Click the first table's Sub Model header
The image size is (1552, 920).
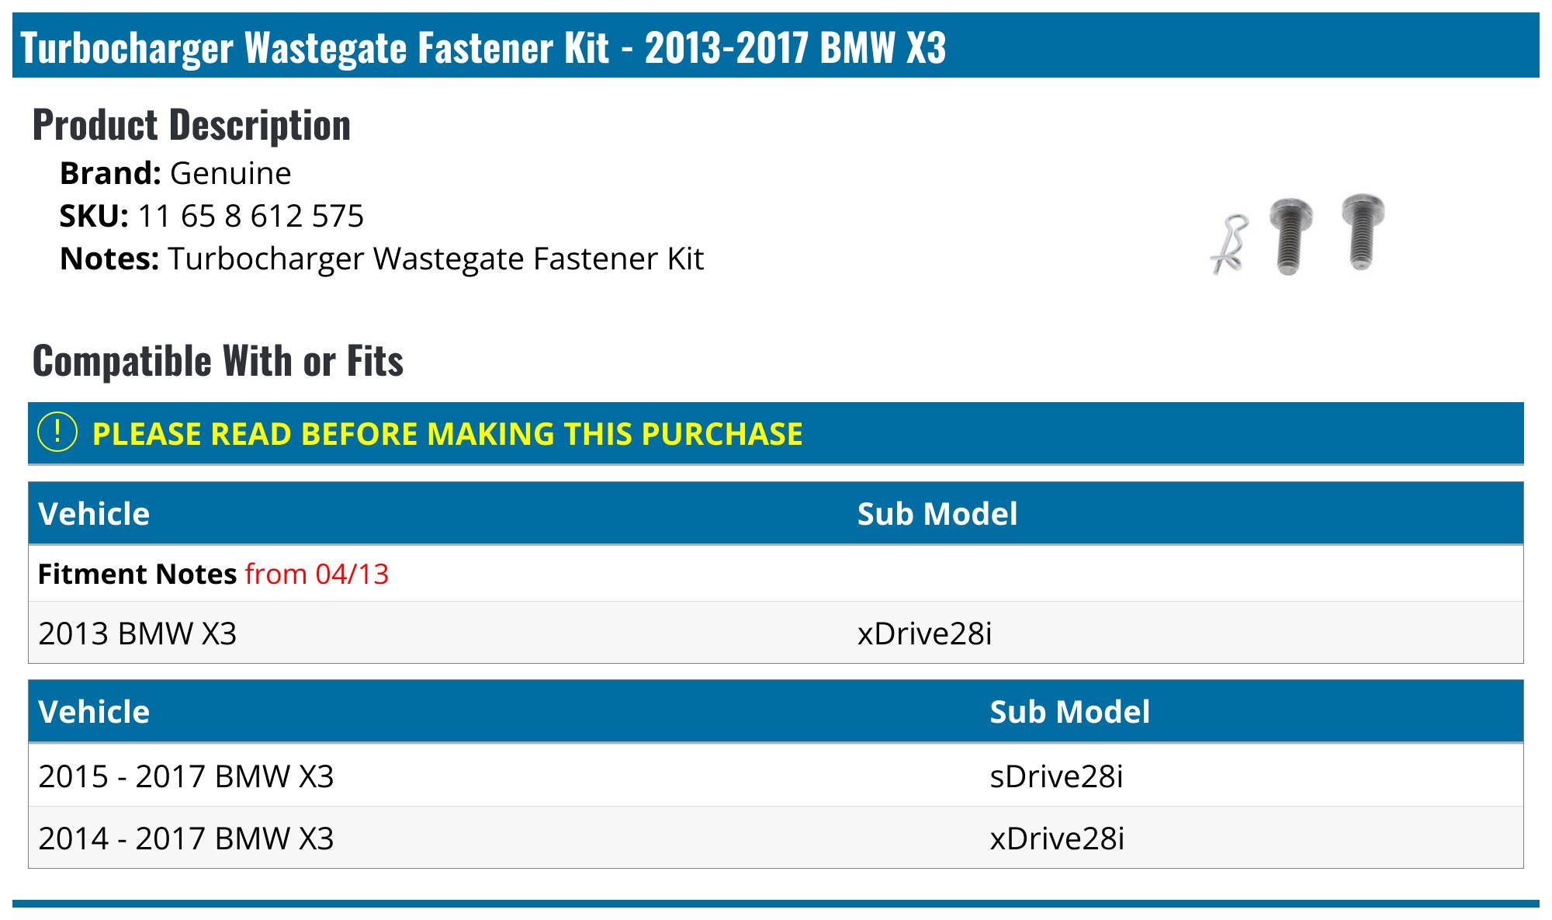pyautogui.click(x=937, y=513)
